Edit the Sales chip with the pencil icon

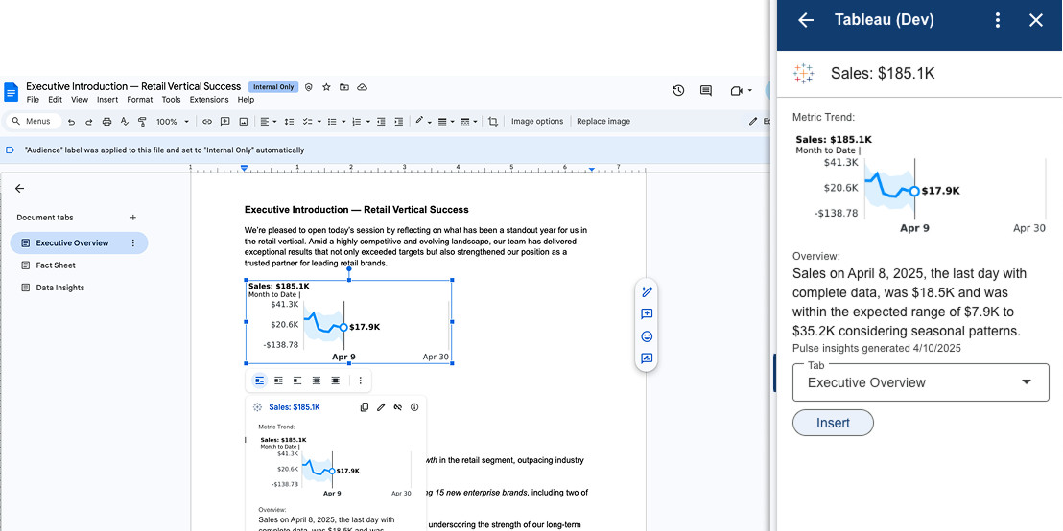coord(381,407)
